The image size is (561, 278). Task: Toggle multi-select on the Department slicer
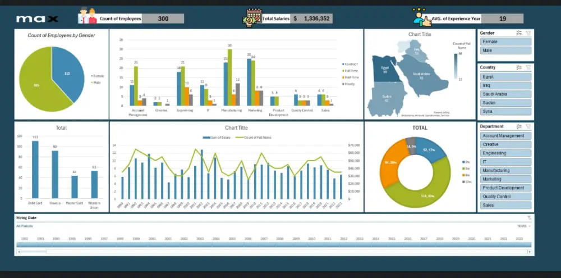point(519,126)
